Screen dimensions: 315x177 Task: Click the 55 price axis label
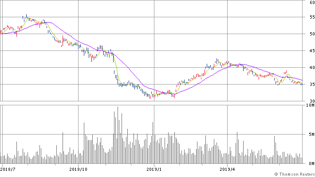[x=312, y=17]
